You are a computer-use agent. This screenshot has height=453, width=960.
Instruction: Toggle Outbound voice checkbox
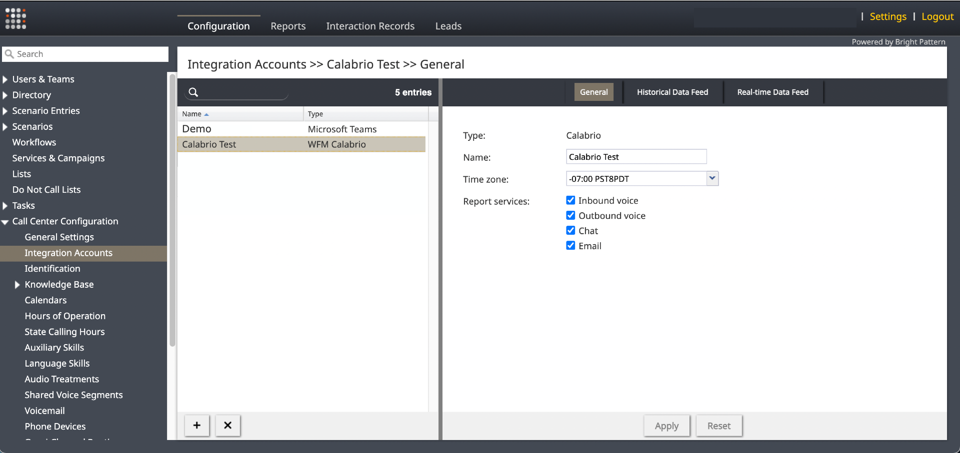[x=570, y=215]
